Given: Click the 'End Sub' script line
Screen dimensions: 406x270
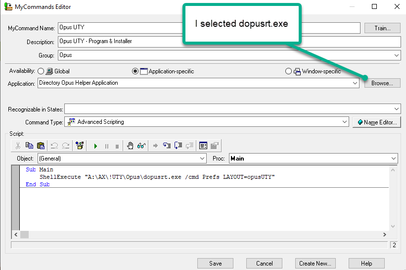Looking at the screenshot, I should point(38,184).
